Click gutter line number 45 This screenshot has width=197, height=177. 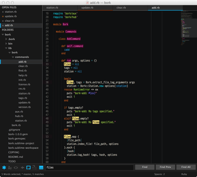47,107
